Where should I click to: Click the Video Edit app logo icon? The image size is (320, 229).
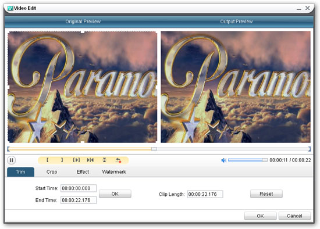(10, 8)
